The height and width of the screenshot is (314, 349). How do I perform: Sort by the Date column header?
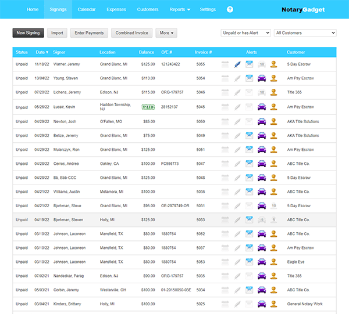pos(42,52)
